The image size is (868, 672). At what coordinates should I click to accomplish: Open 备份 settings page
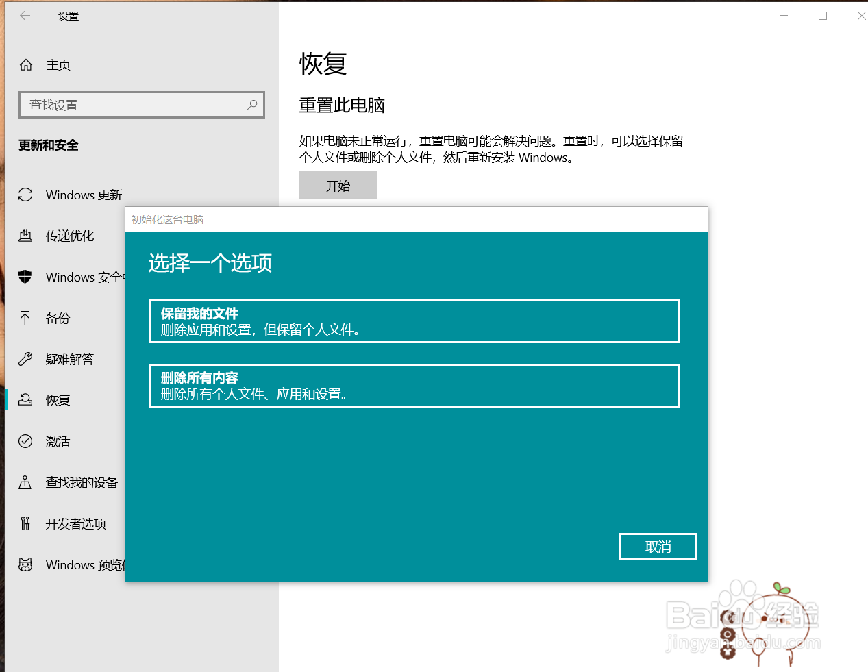click(58, 318)
